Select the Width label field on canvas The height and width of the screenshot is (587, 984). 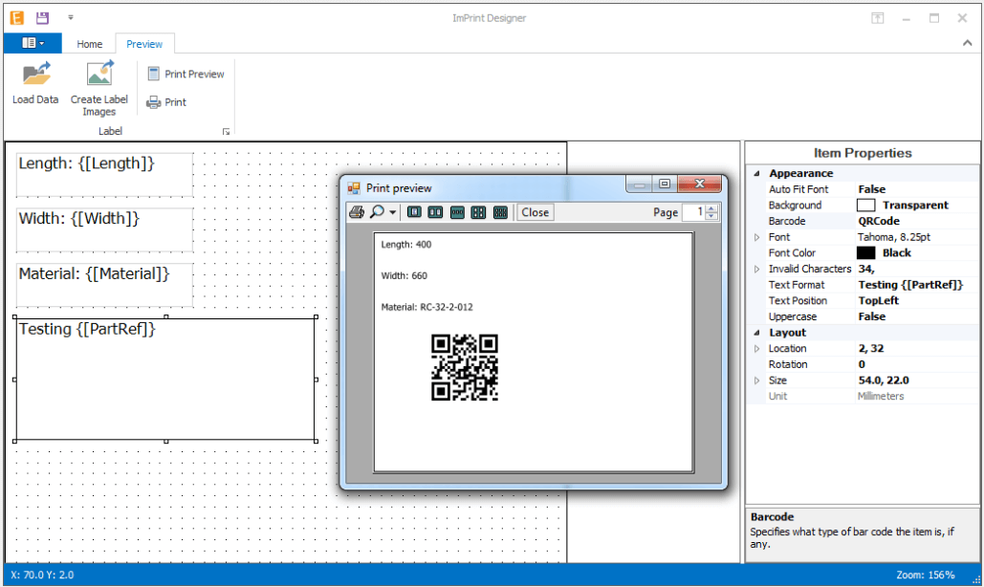tap(104, 229)
